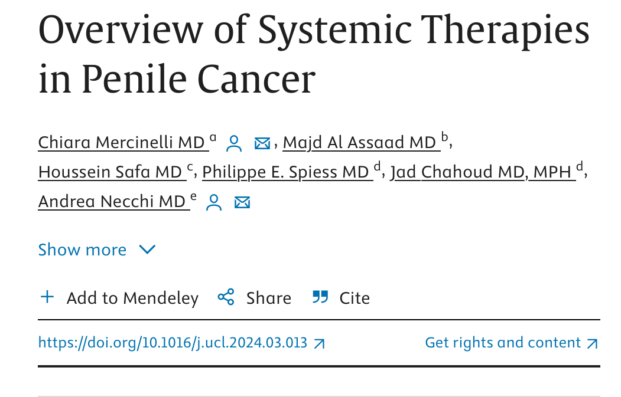Click the email envelope icon beside Chiara Mercinelli
Screen dimensions: 621x397
pyautogui.click(x=262, y=143)
